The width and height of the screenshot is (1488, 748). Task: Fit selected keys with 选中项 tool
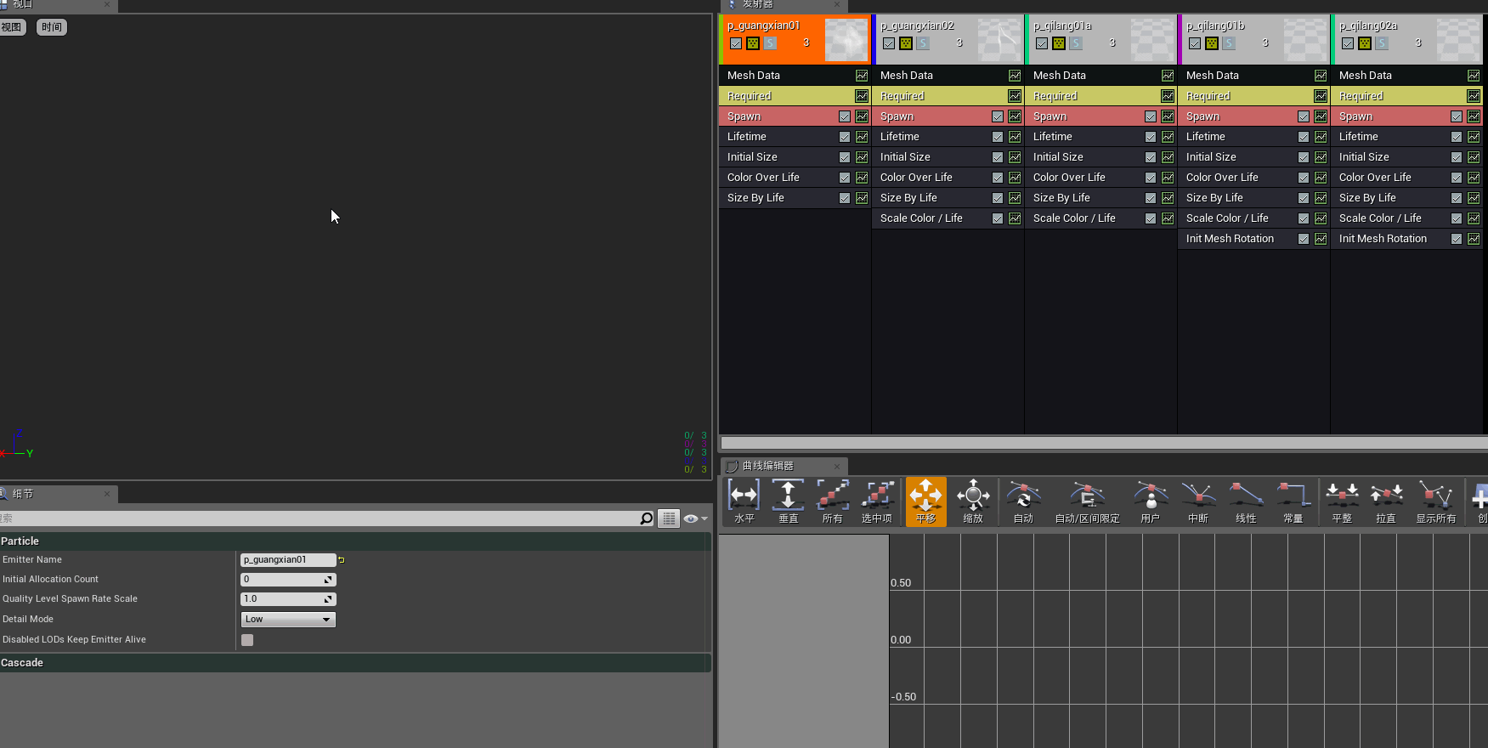click(877, 501)
